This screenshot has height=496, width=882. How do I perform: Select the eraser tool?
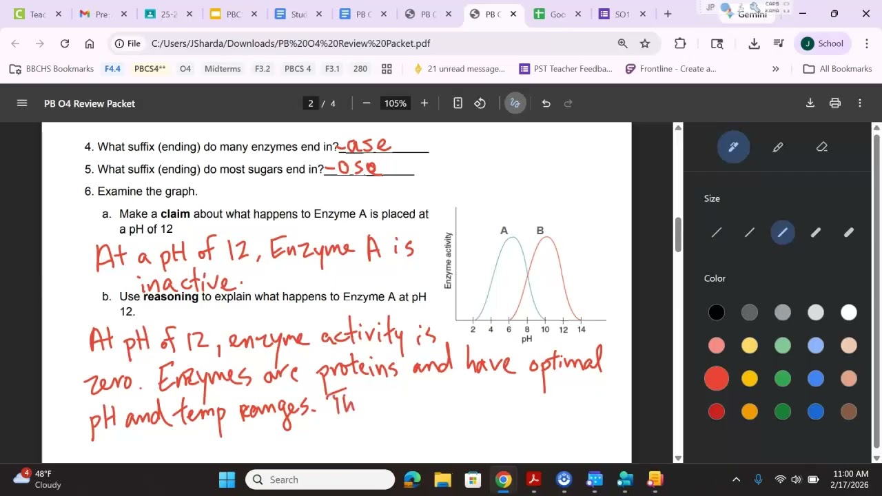pos(821,147)
